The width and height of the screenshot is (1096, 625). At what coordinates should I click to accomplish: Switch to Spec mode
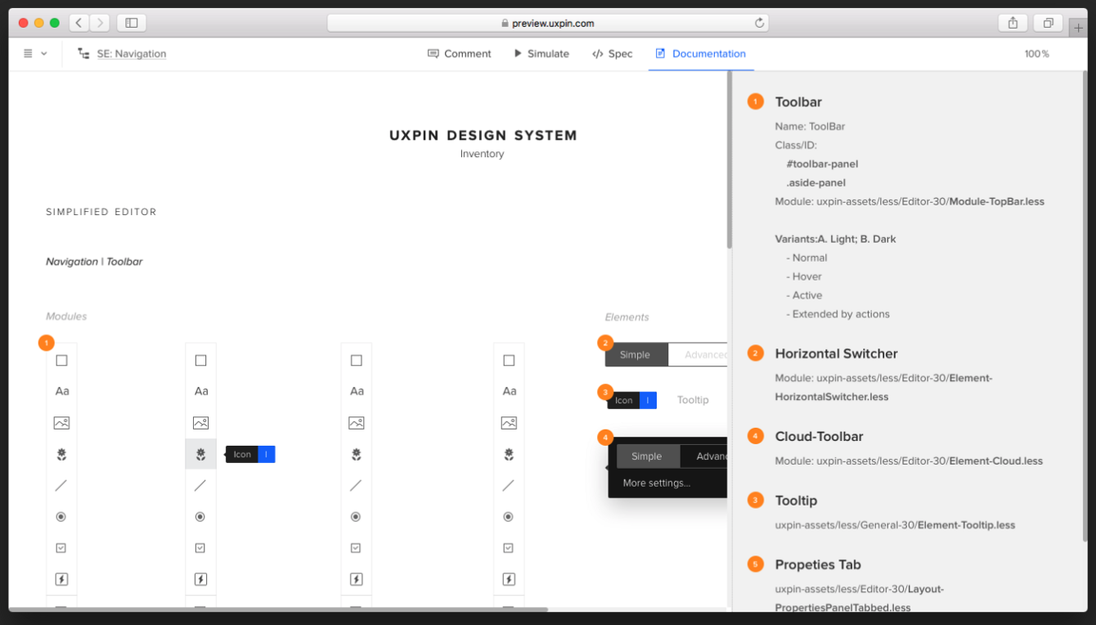click(x=612, y=53)
